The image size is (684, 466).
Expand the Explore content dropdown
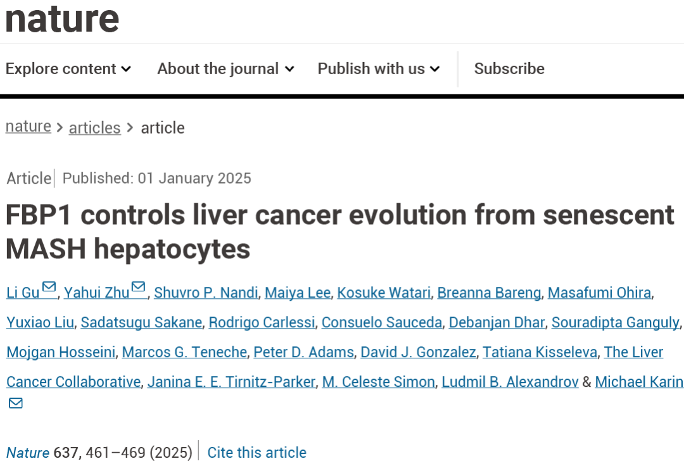68,69
